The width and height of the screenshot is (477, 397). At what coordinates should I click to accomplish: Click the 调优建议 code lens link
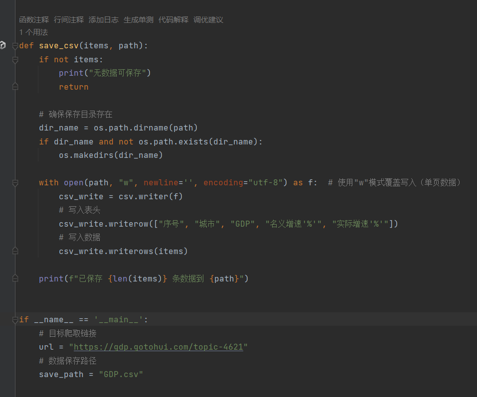tap(208, 20)
